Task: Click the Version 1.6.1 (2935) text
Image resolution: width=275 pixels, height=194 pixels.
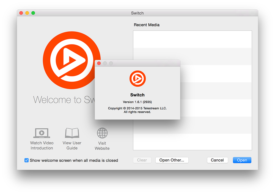Action: pyautogui.click(x=137, y=102)
